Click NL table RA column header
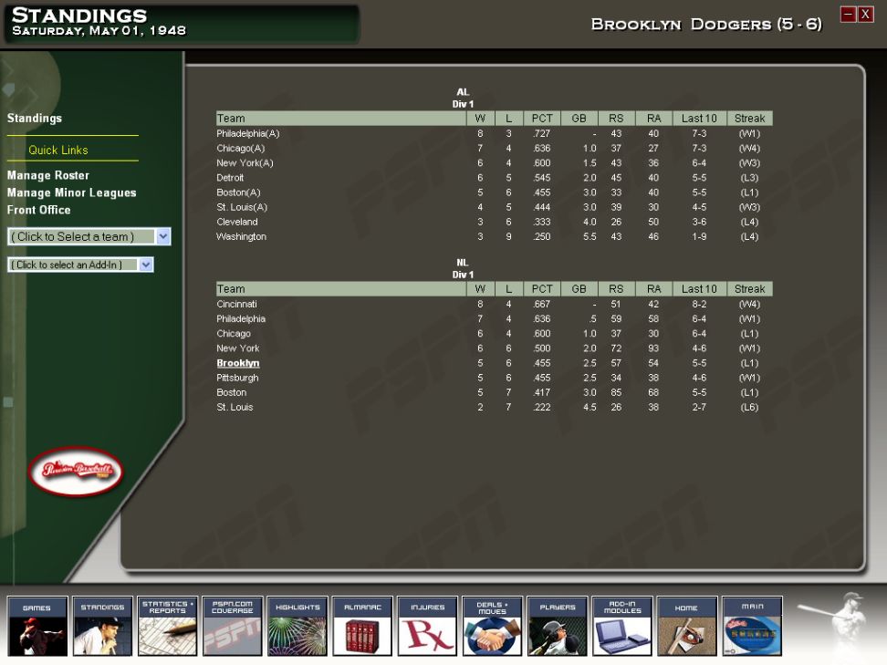The width and height of the screenshot is (887, 665). coord(654,289)
